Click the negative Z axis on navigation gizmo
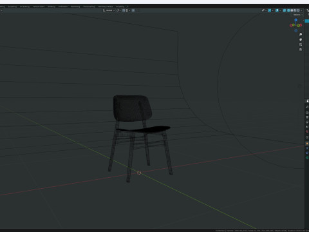The height and width of the screenshot is (232, 309). (295, 30)
